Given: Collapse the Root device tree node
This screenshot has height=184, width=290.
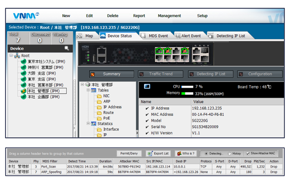Looking at the screenshot, I should point(11,56).
